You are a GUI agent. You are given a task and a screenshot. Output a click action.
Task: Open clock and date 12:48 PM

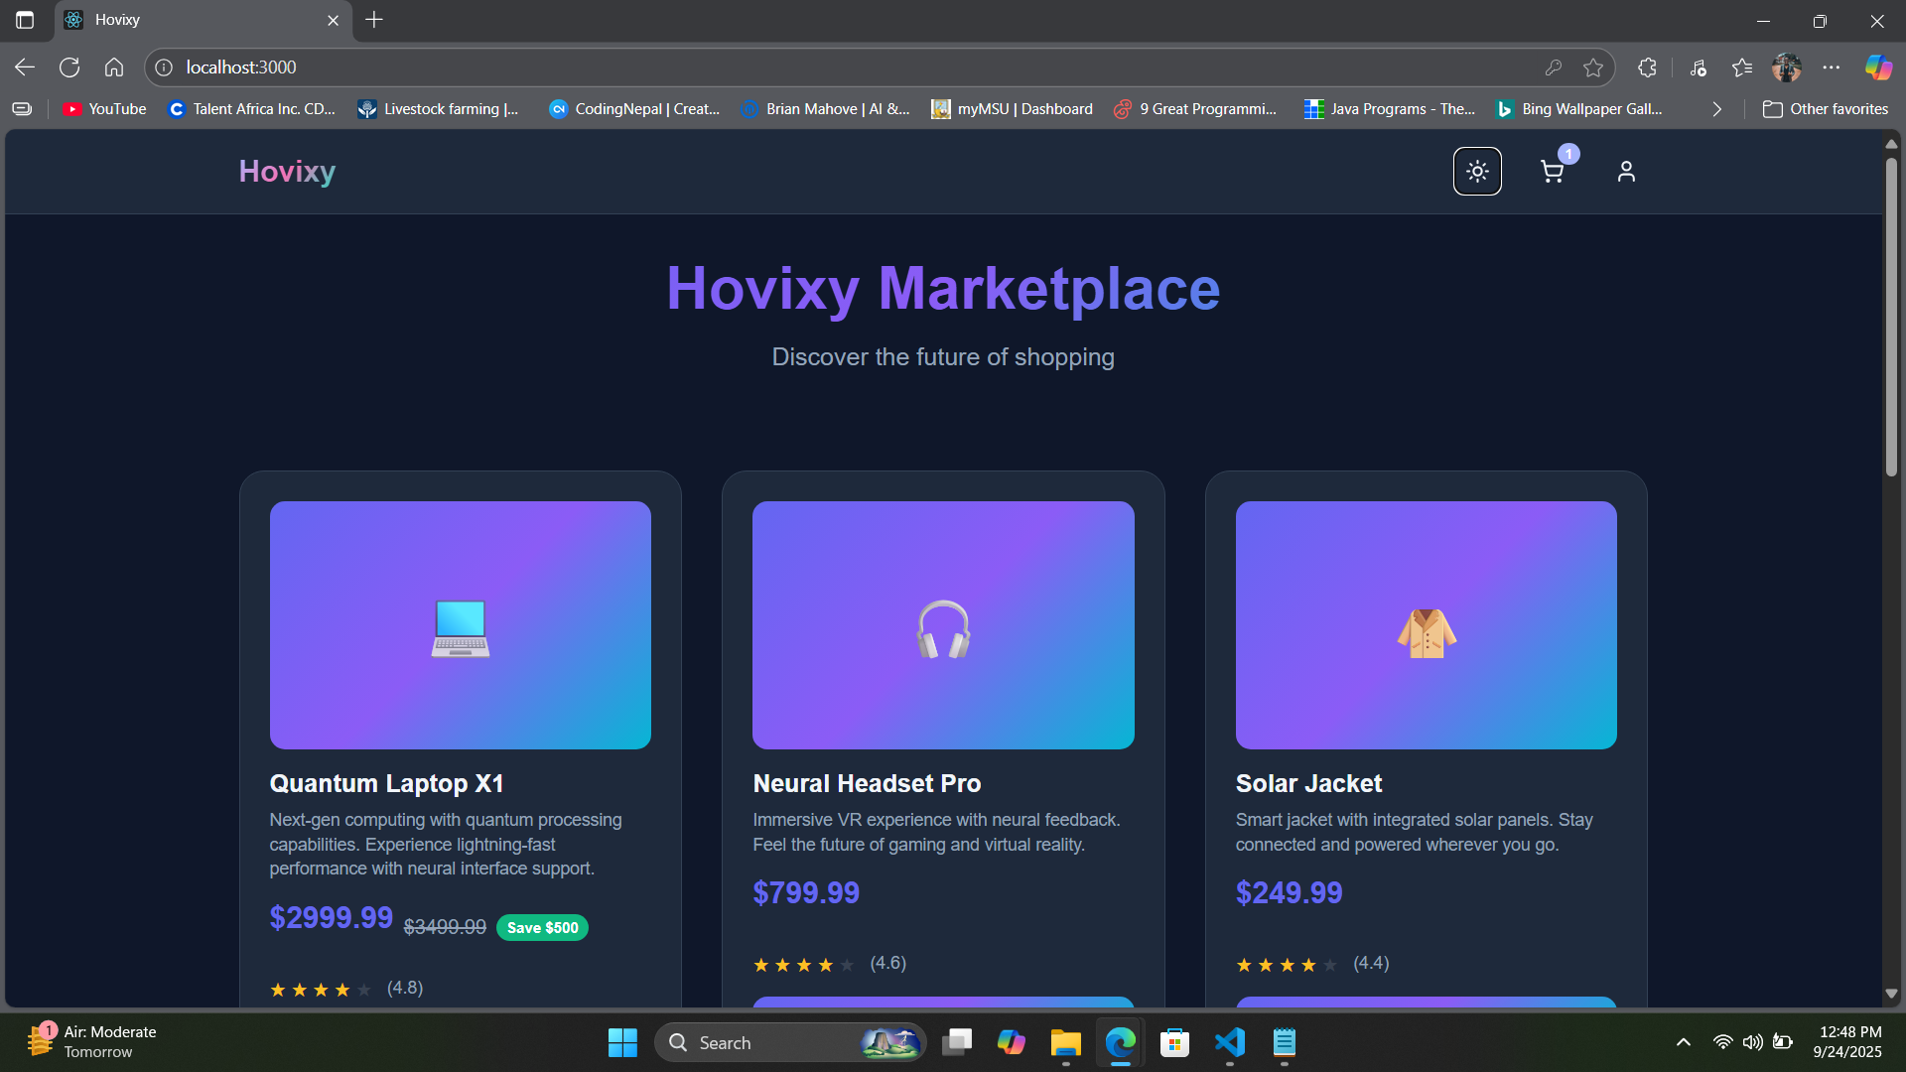1848,1042
